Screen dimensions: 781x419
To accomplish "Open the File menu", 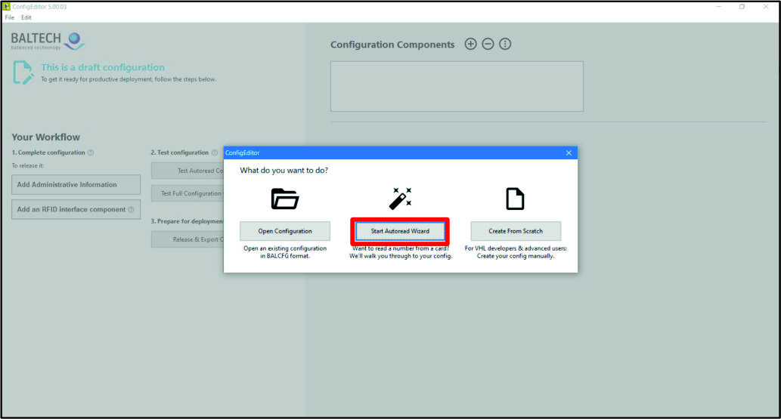I will (x=9, y=17).
